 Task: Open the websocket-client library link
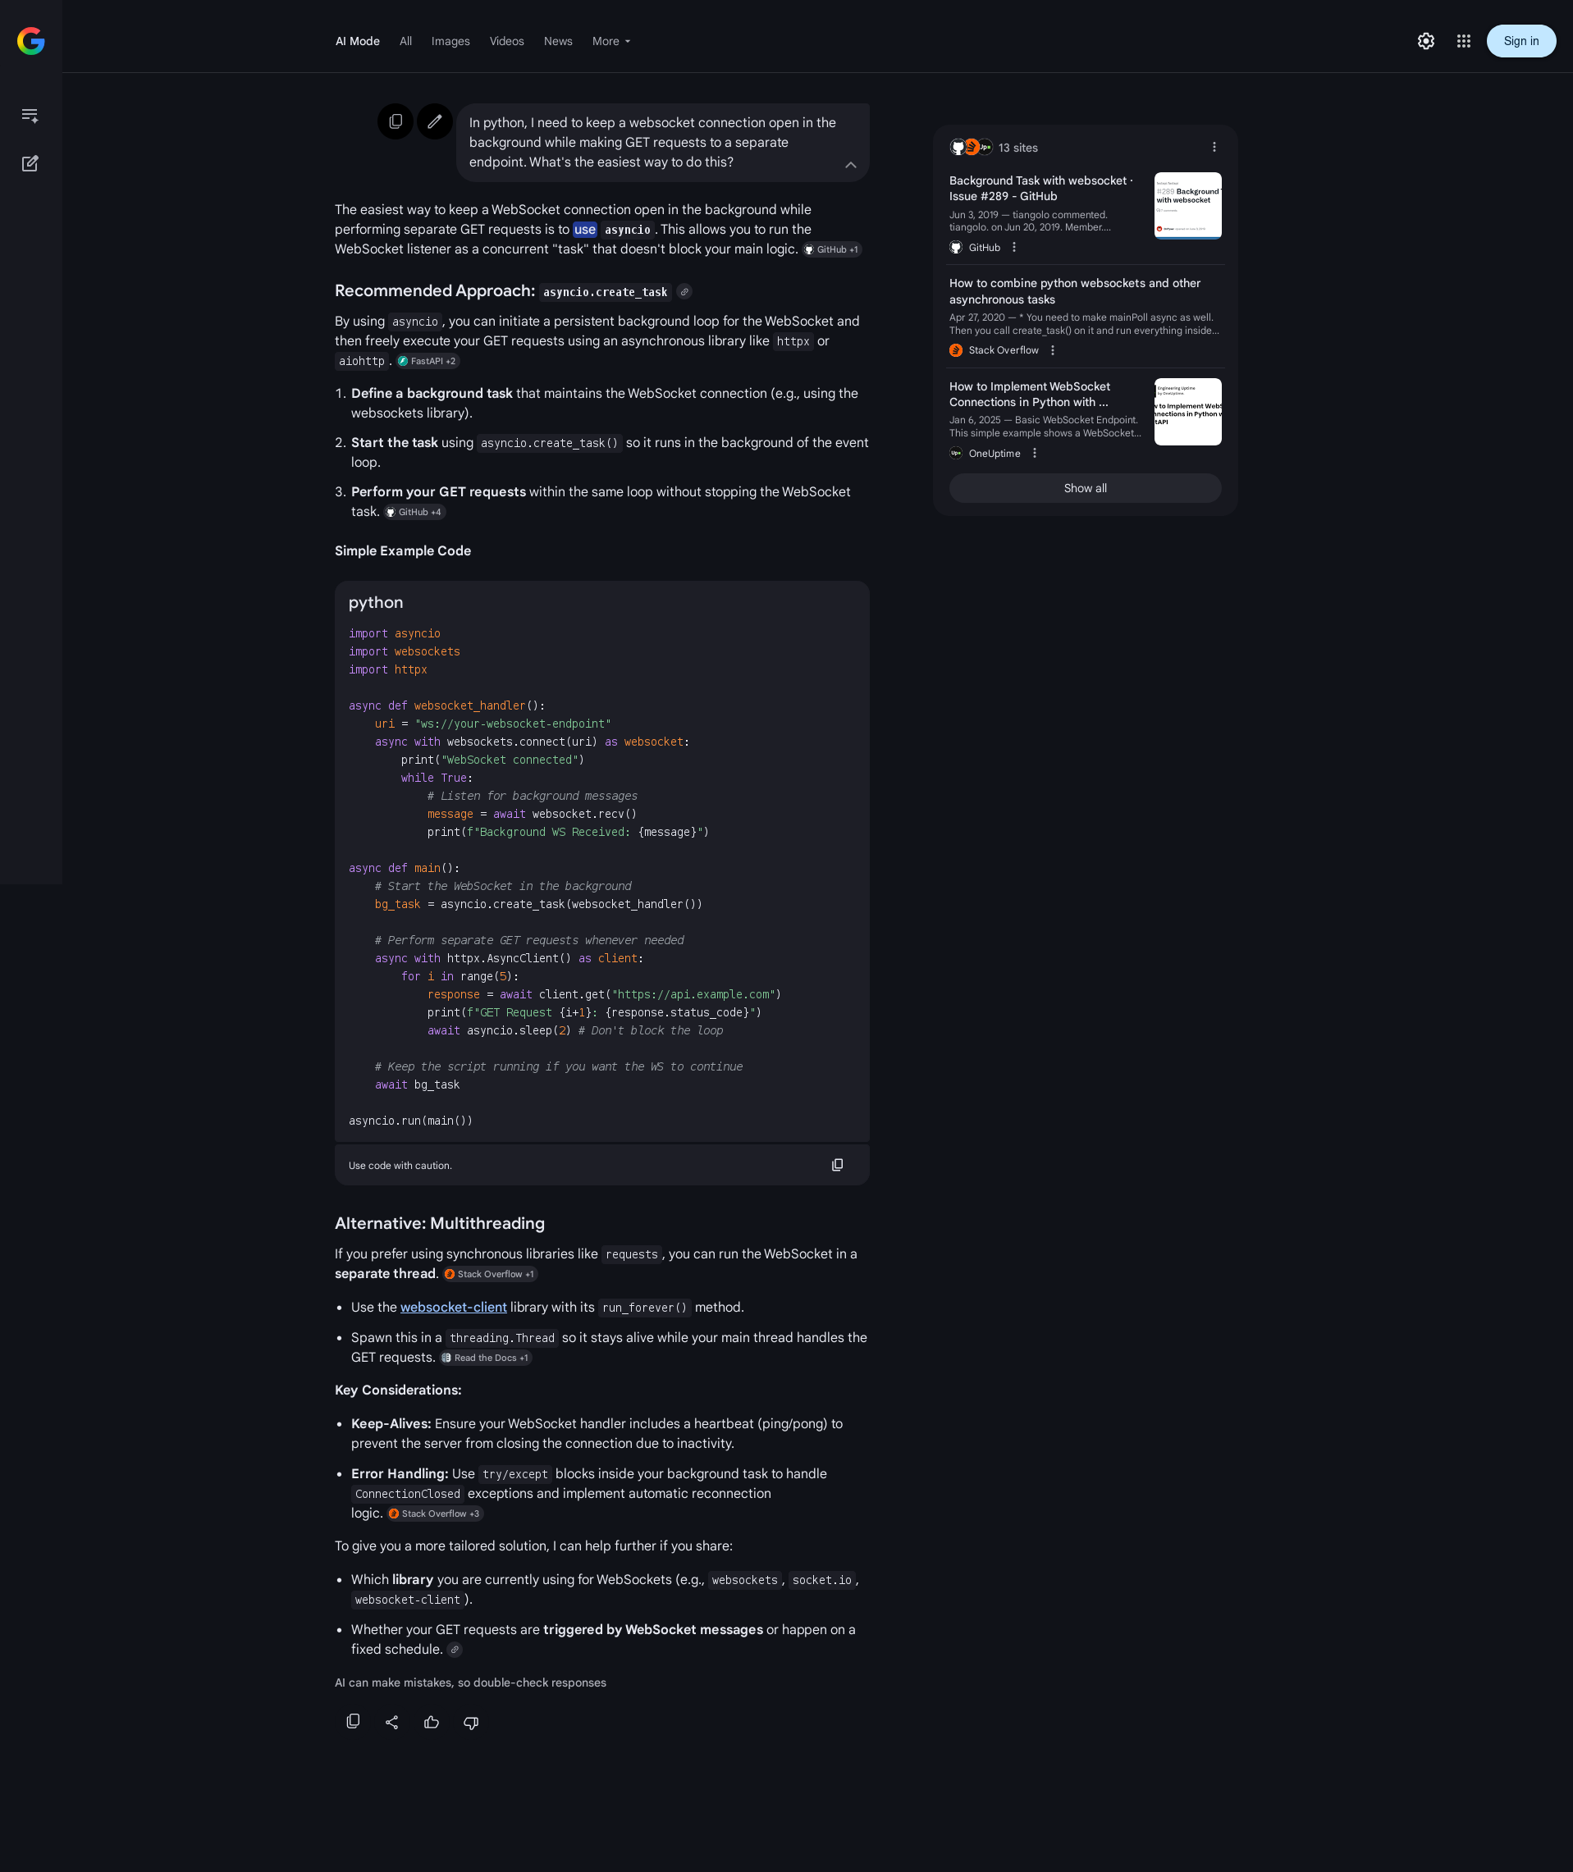453,1307
